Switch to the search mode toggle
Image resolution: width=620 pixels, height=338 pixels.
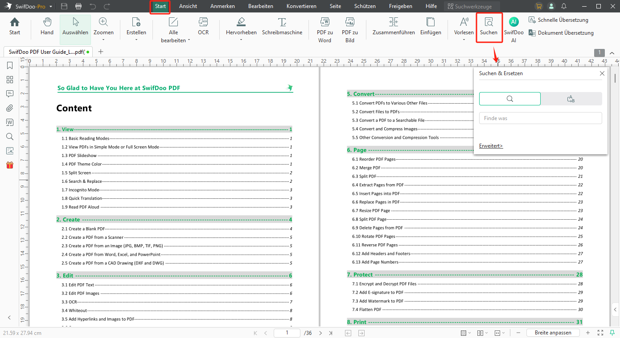(x=510, y=99)
